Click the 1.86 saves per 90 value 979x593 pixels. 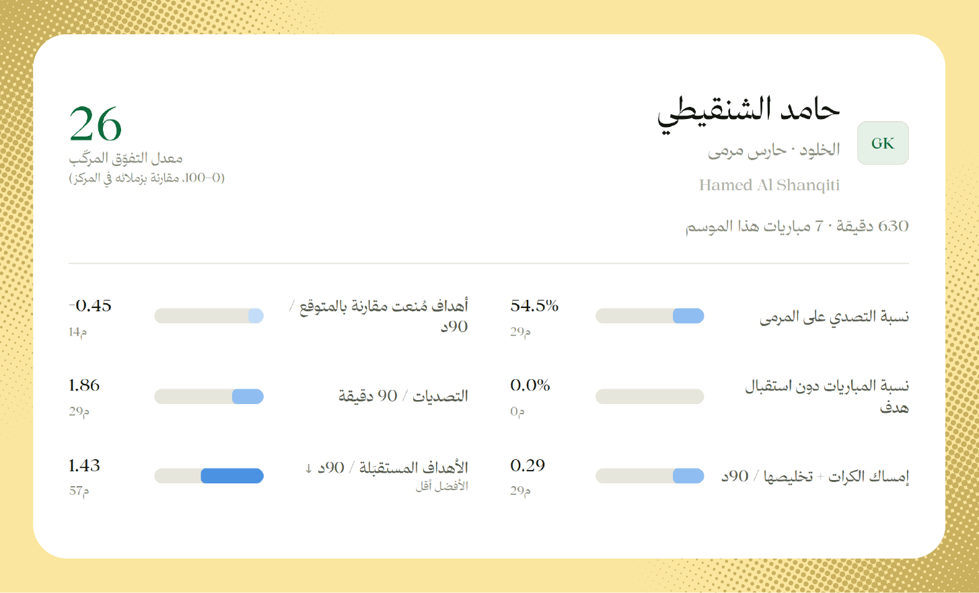point(84,385)
